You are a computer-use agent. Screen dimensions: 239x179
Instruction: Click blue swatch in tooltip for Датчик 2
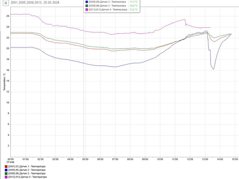point(87,2)
